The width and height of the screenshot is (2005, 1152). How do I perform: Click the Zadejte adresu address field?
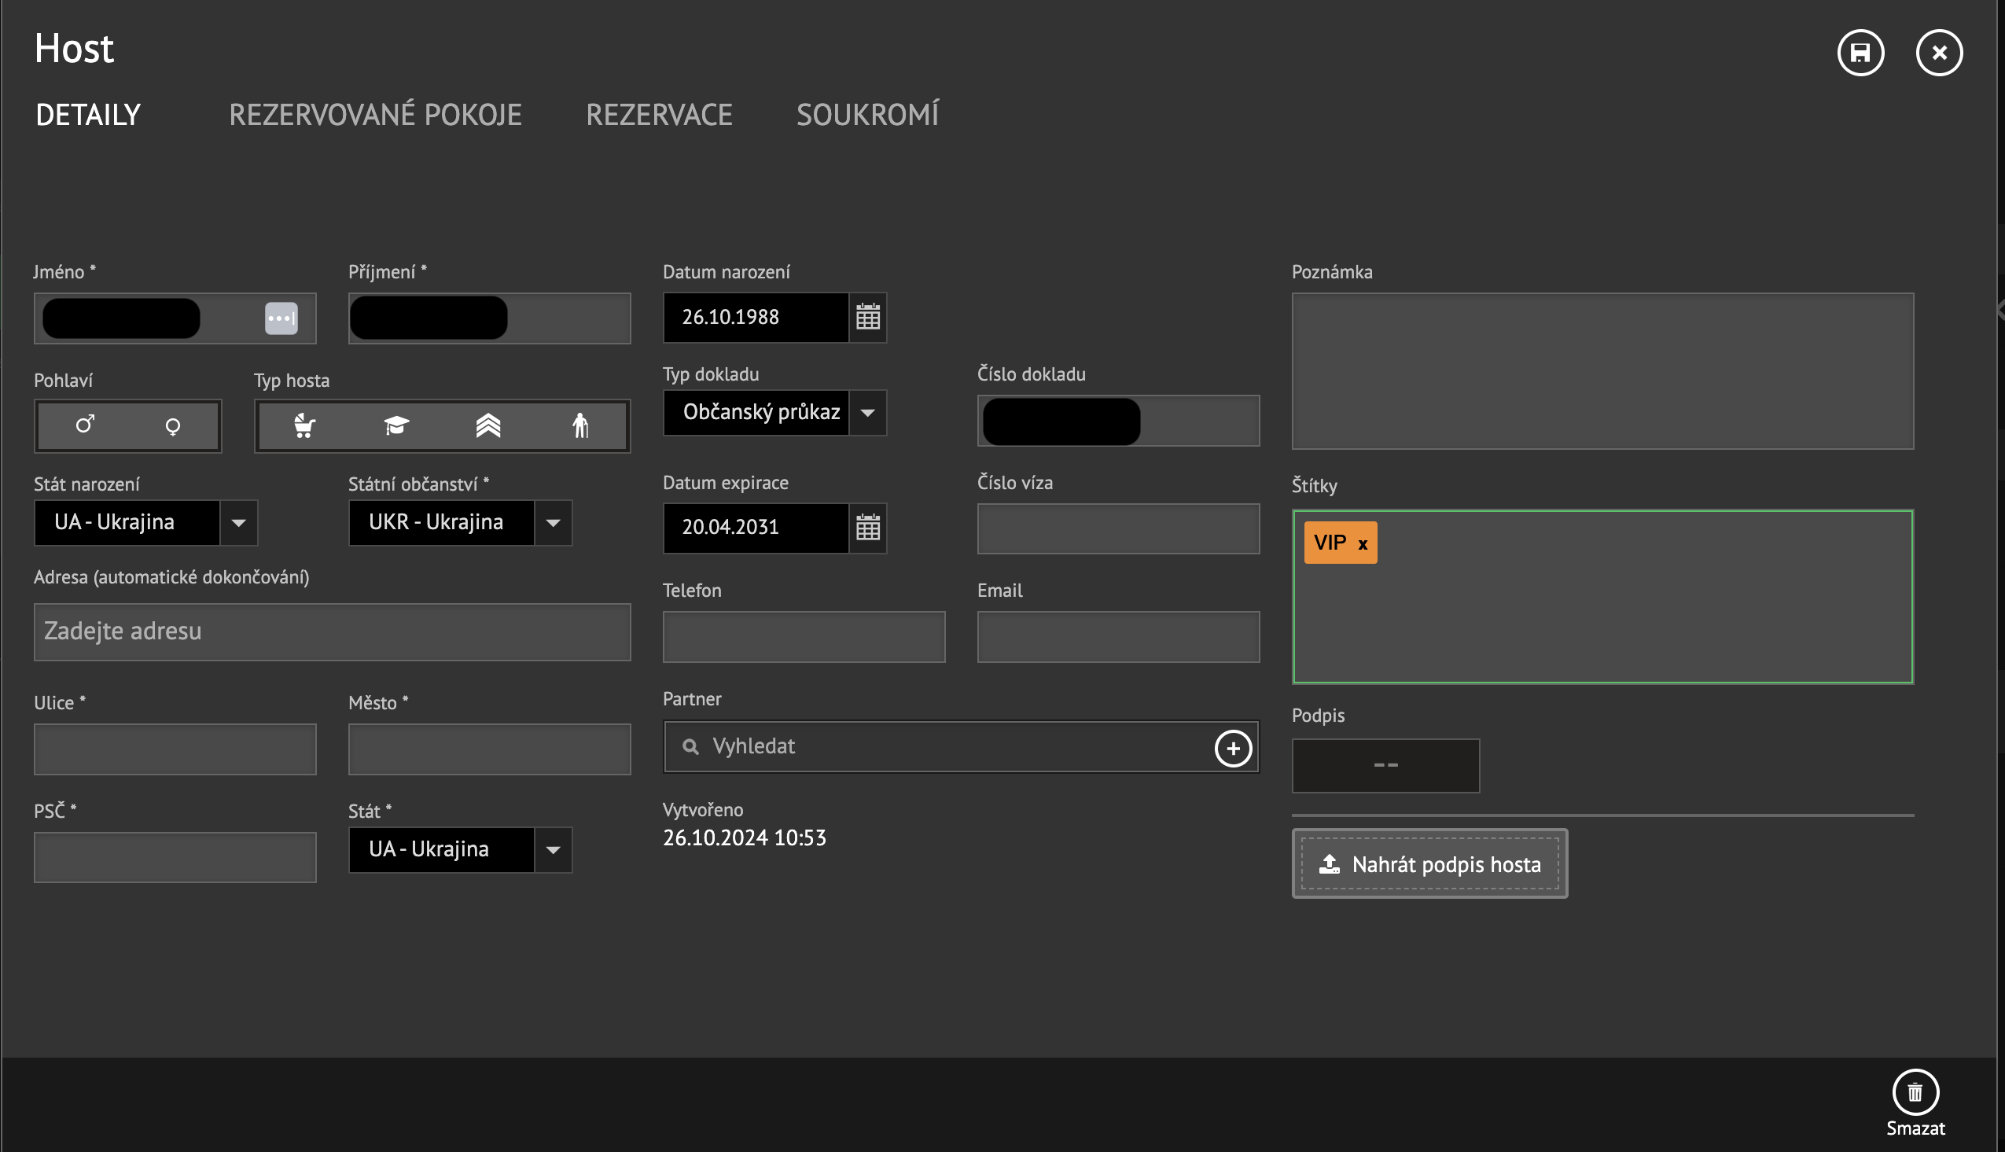[331, 631]
